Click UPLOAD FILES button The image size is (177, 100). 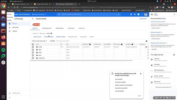click(37, 37)
